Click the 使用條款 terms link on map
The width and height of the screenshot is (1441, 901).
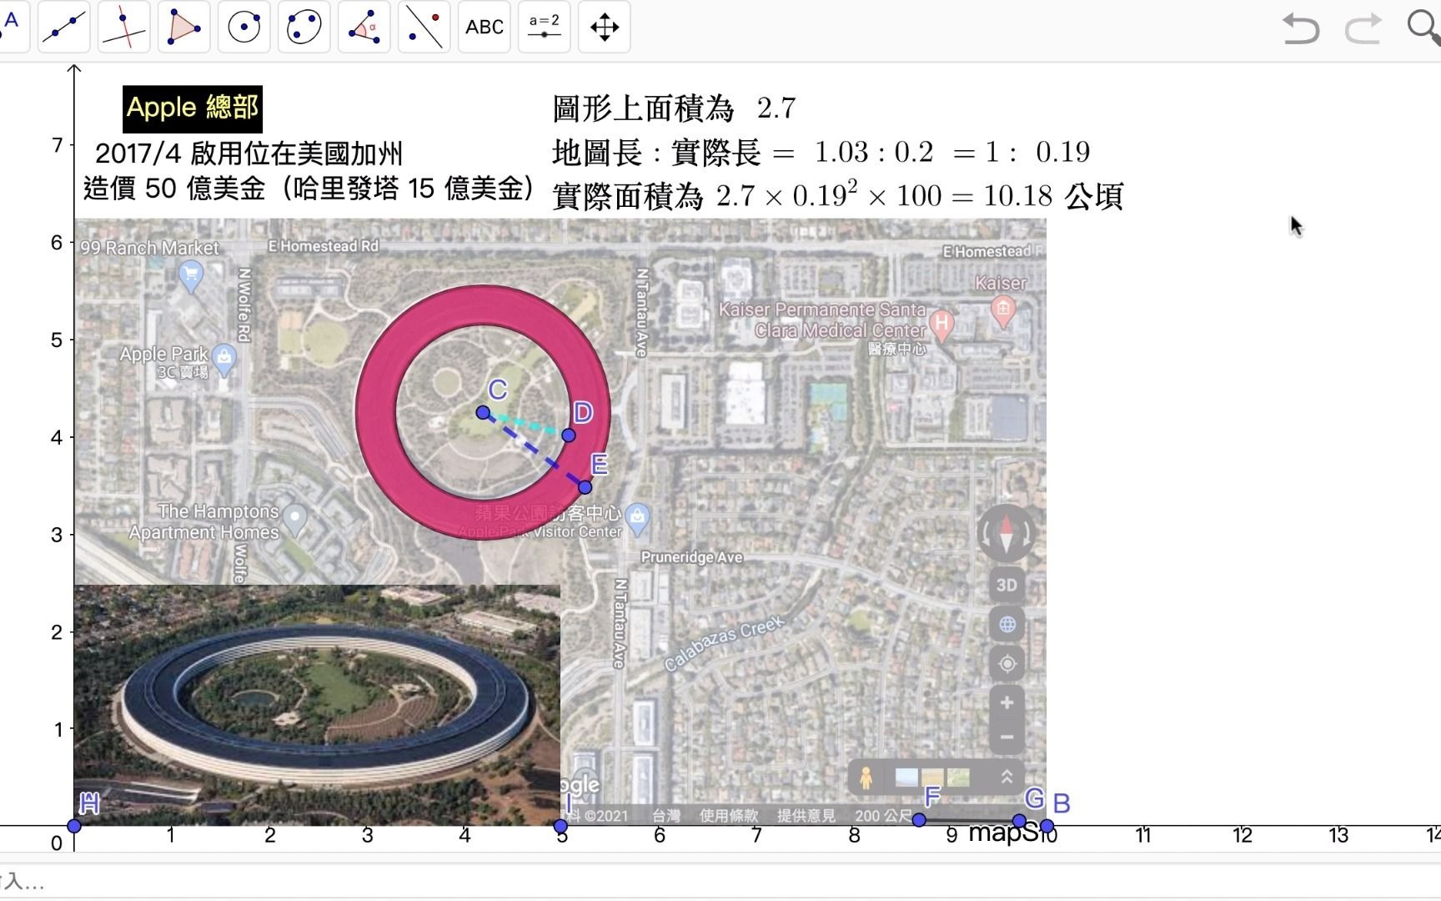pyautogui.click(x=729, y=815)
